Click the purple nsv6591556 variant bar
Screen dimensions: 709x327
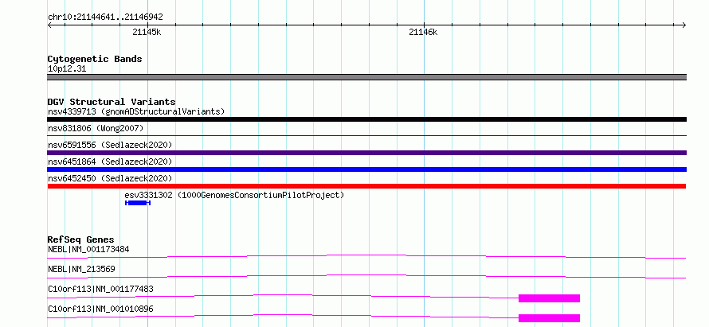click(366, 153)
